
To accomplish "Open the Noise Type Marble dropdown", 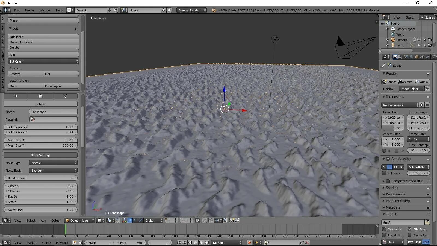I will coord(53,163).
